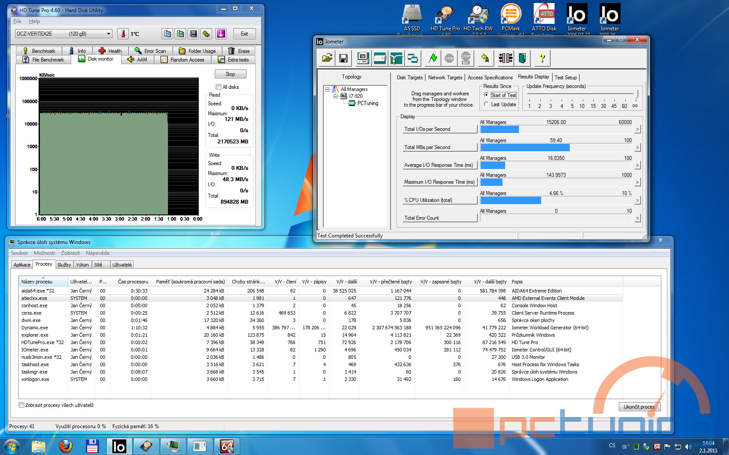This screenshot has width=729, height=455.
Task: Click Ukončit proces button
Action: (x=639, y=407)
